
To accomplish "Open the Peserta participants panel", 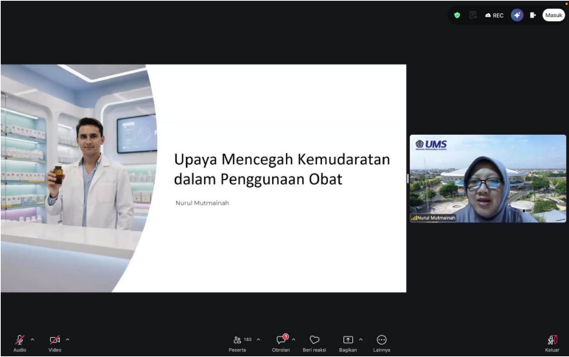I will (238, 343).
